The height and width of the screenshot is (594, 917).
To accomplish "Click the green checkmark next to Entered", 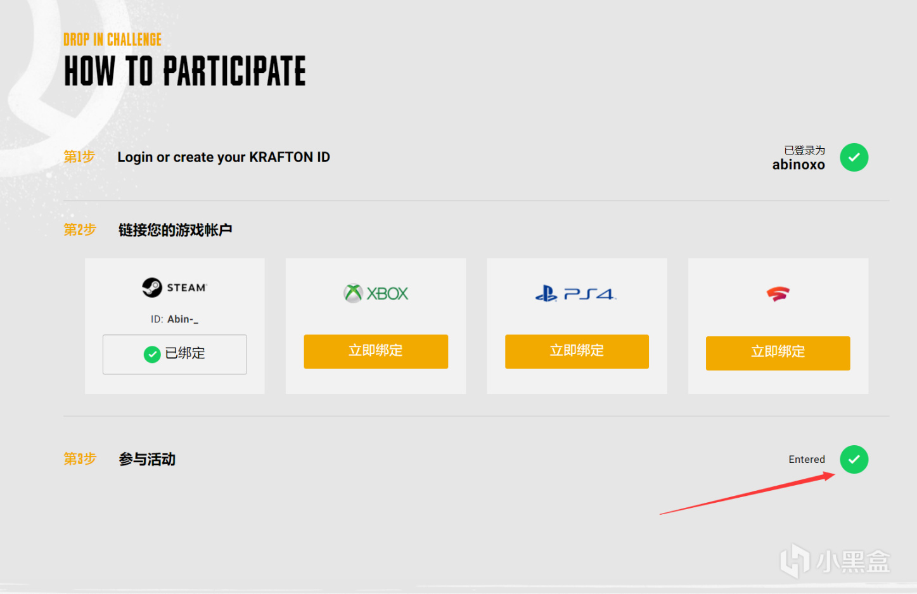I will tap(854, 459).
